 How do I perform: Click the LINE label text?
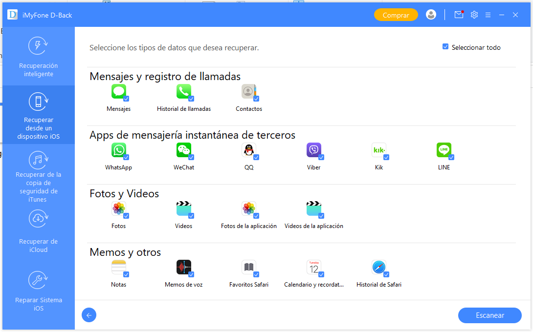click(x=444, y=167)
